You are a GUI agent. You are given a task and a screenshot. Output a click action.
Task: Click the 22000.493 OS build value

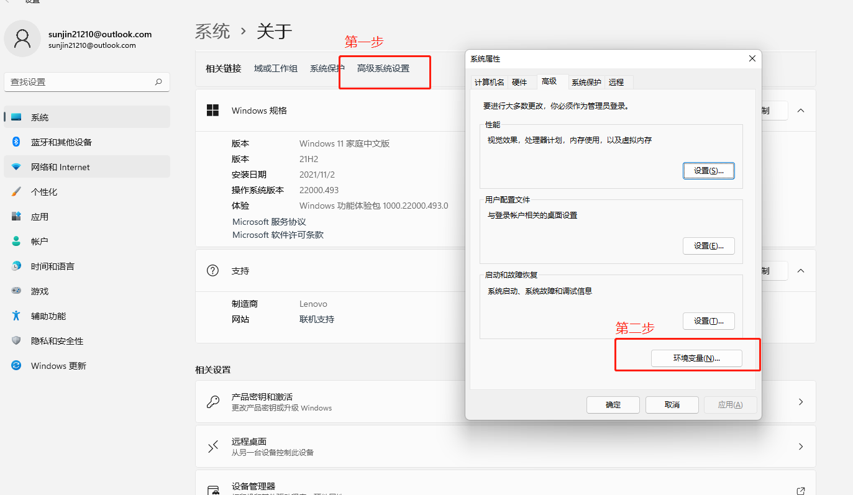click(x=319, y=190)
